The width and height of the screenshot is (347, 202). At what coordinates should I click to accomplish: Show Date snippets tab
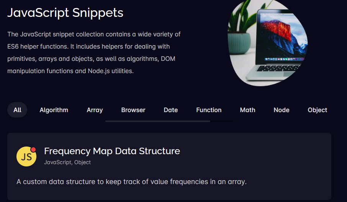171,110
